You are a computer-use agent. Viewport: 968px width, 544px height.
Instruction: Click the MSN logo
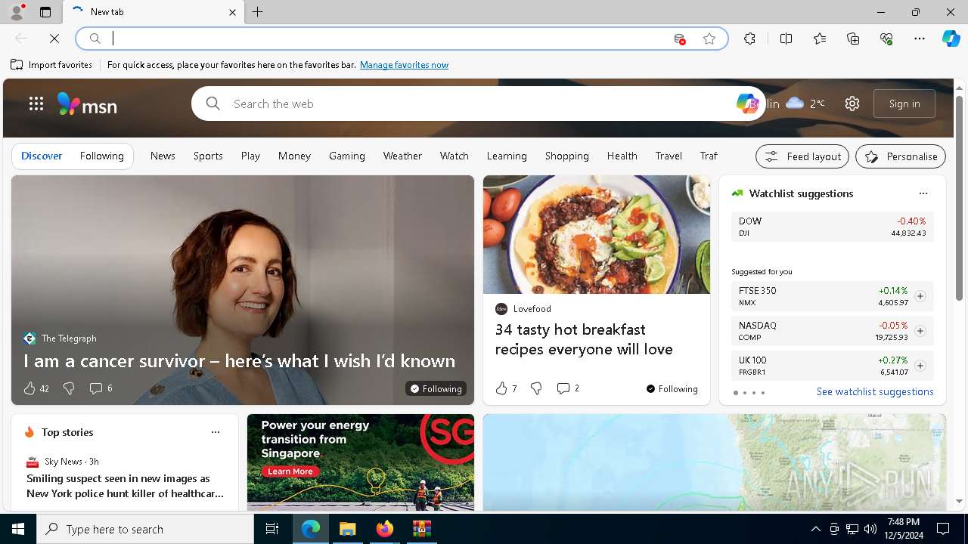(x=88, y=104)
